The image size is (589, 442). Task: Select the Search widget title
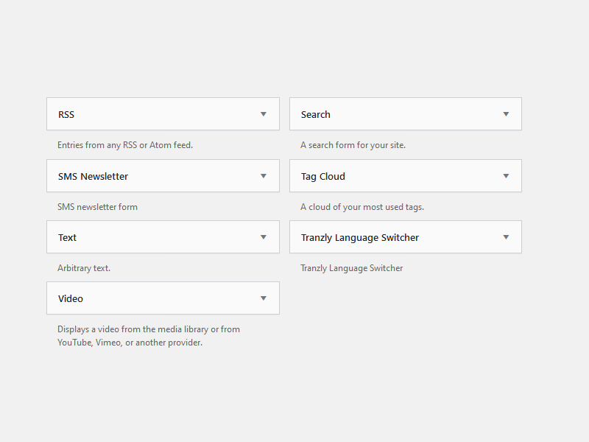click(x=316, y=115)
